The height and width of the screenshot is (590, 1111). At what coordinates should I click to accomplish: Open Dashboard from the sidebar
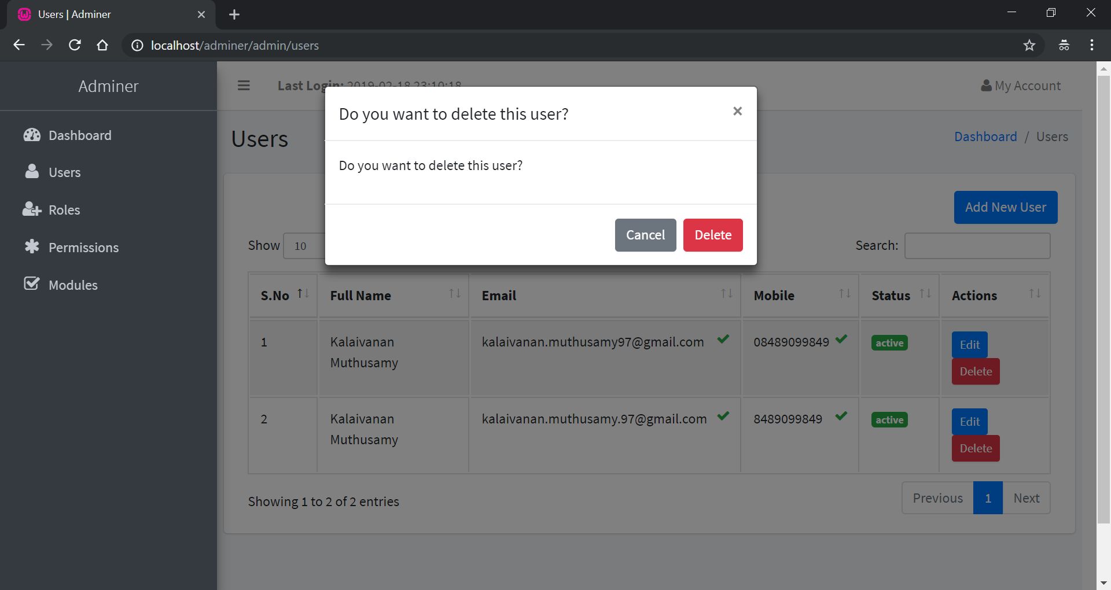(x=79, y=135)
